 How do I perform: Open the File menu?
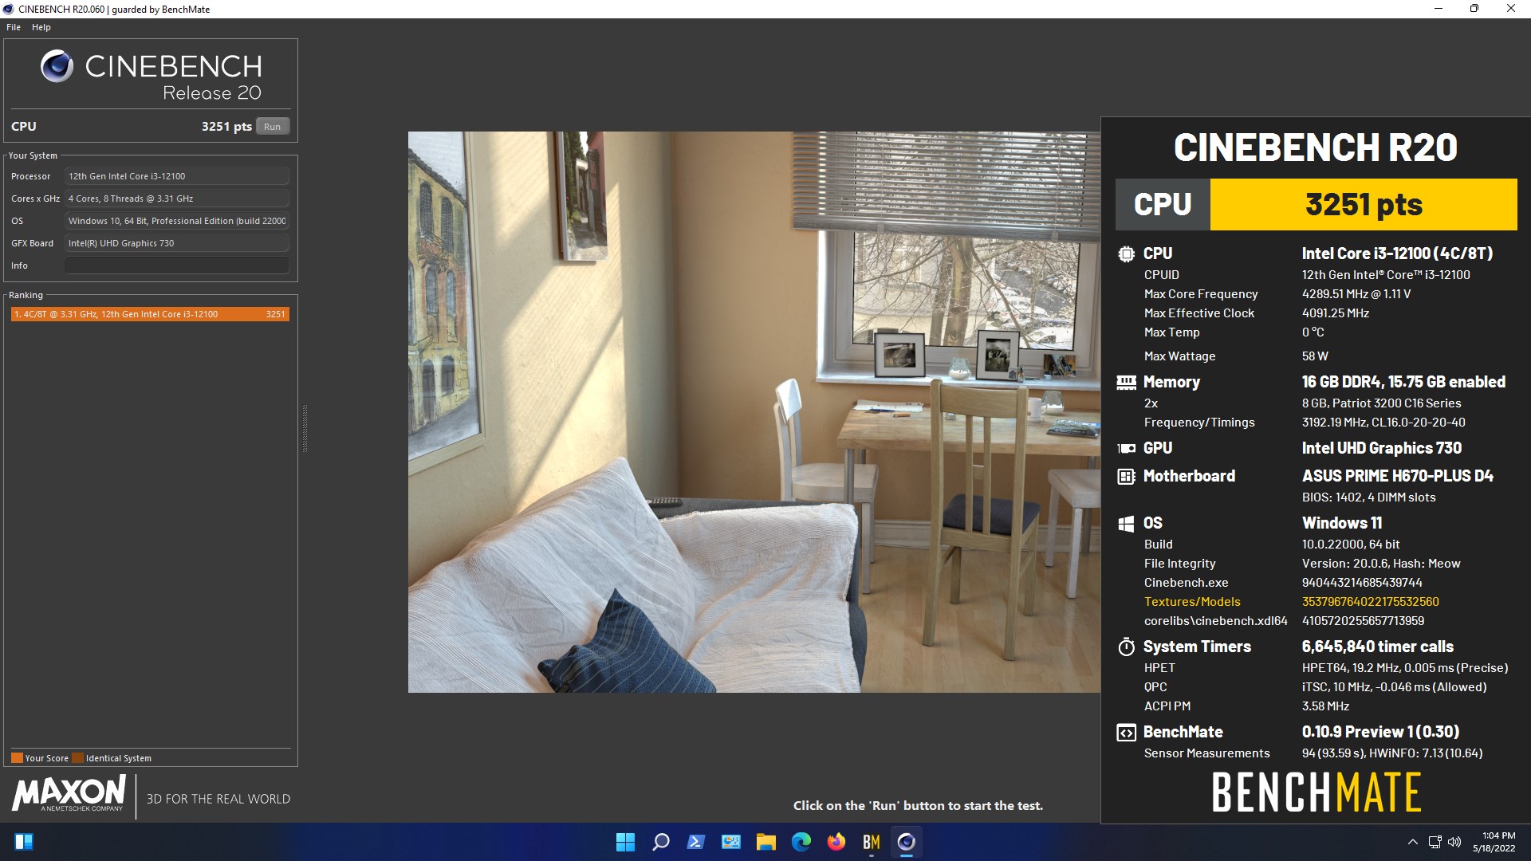pos(14,27)
